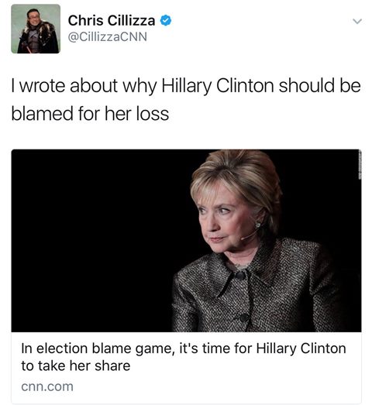Select tweet text "I wrote about why"
This screenshot has height=405, width=372.
point(84,86)
